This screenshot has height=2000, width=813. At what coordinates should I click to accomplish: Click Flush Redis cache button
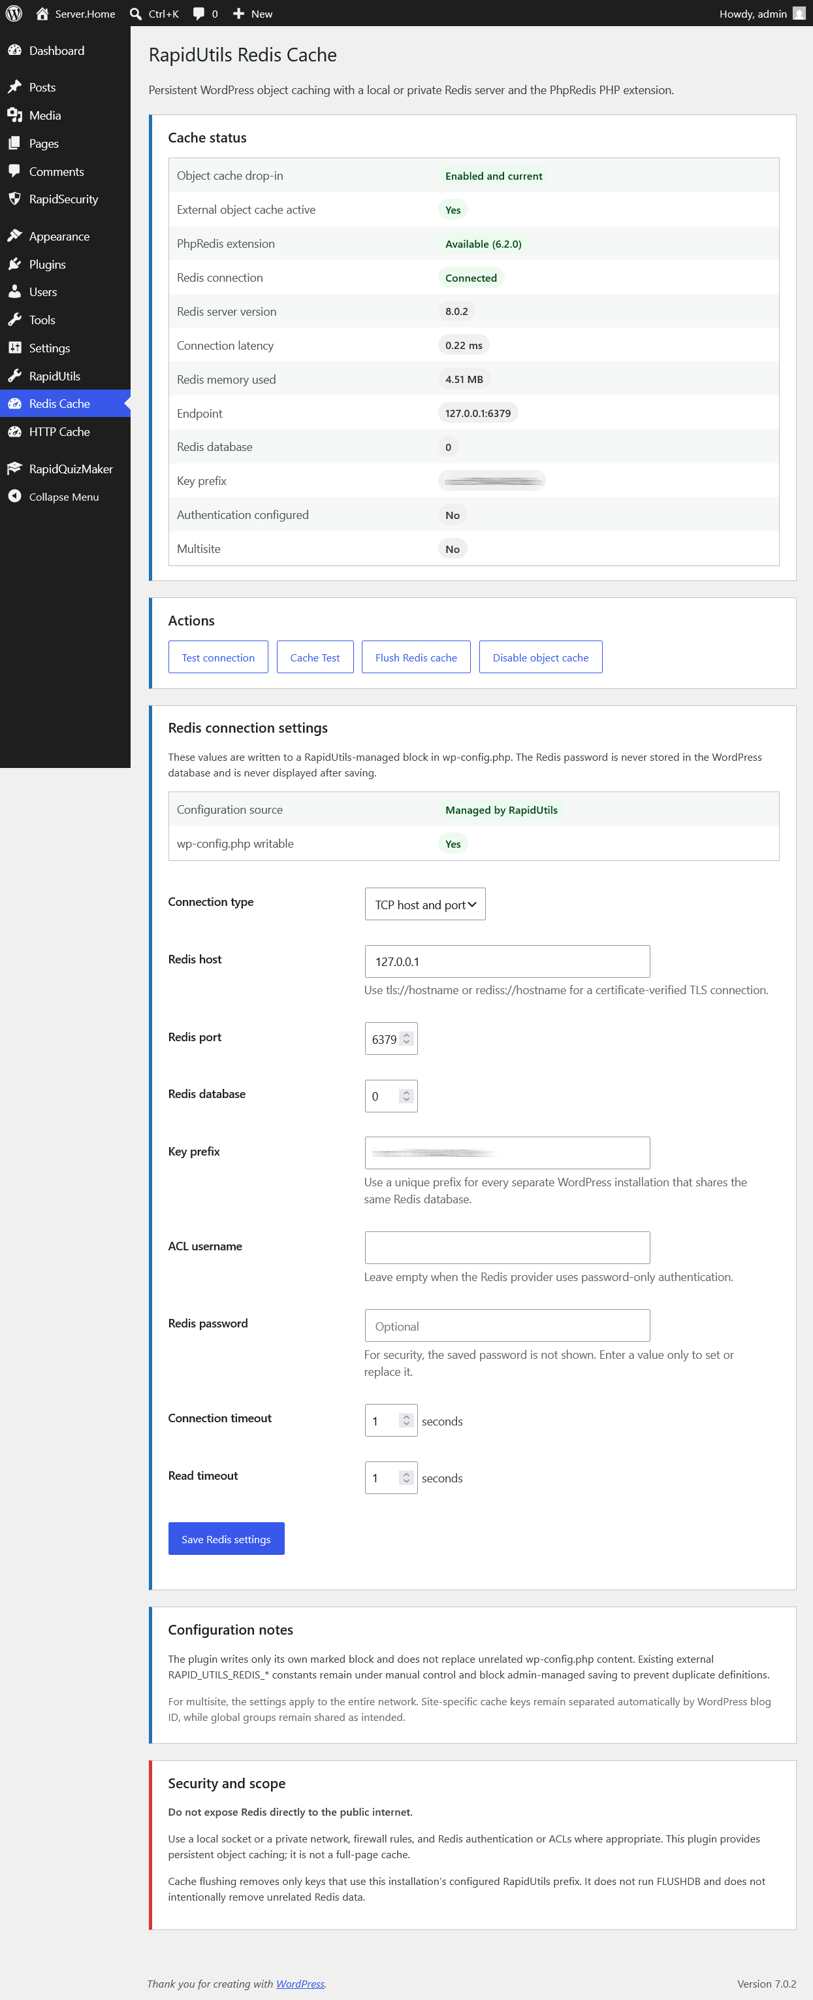coord(417,658)
